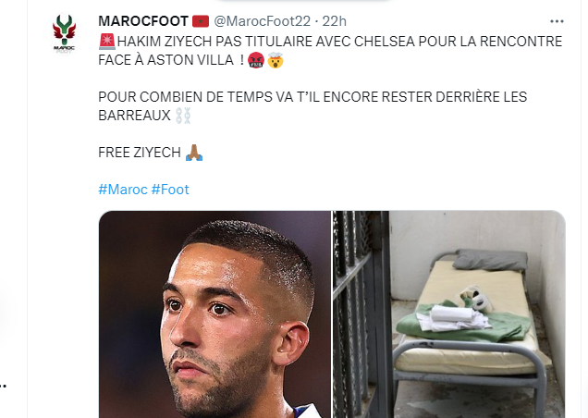588x418 pixels.
Task: Select the #Maroc hashtag
Action: coord(123,190)
